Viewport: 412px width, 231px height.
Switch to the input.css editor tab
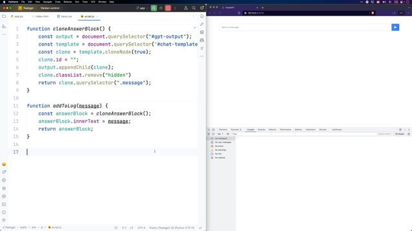pos(64,16)
